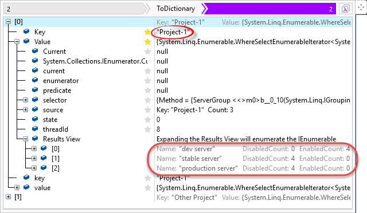367x213 pixels.
Task: Click the cube icon beside state
Action: point(35,119)
